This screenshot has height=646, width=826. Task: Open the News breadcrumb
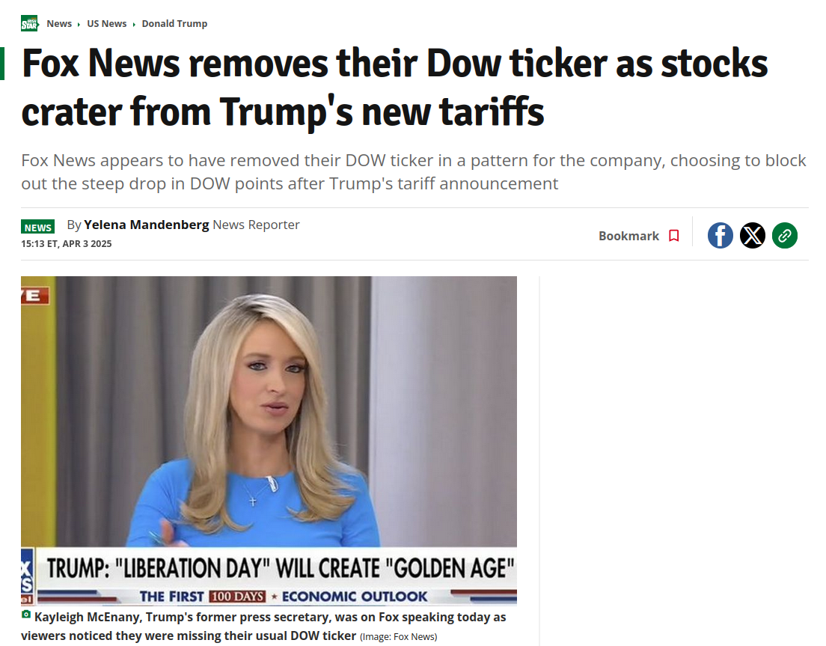click(x=59, y=24)
